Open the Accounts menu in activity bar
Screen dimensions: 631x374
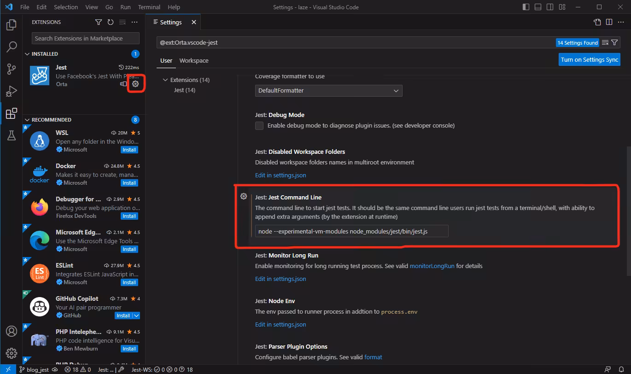[12, 331]
